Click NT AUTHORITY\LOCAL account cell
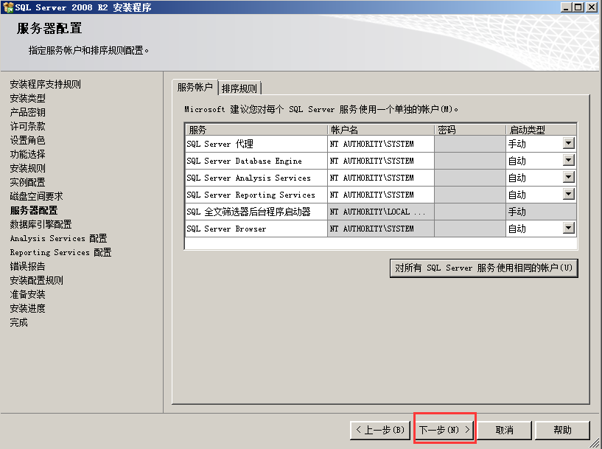Image resolution: width=602 pixels, height=449 pixels. click(x=381, y=212)
